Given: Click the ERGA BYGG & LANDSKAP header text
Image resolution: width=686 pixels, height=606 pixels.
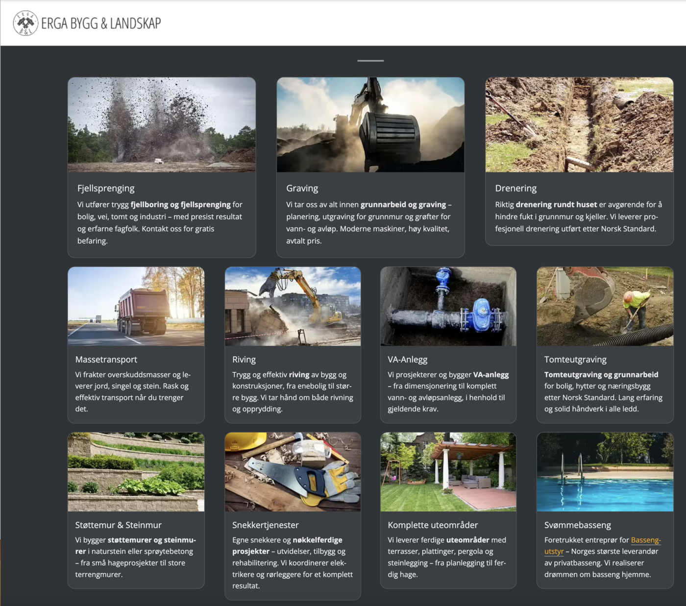Looking at the screenshot, I should [x=101, y=24].
